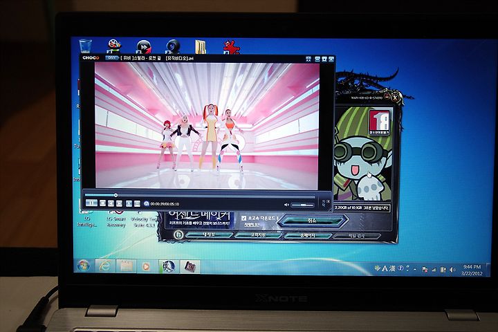Viewport: 498px width, 332px height.
Task: Open the LG Intellige... desktop shortcut
Action: pos(86,219)
